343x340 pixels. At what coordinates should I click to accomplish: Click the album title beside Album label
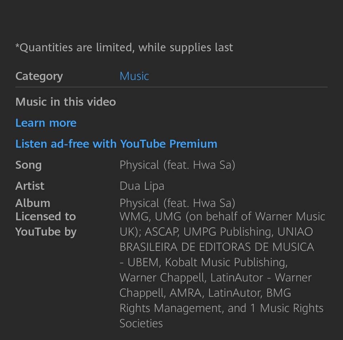(x=177, y=203)
